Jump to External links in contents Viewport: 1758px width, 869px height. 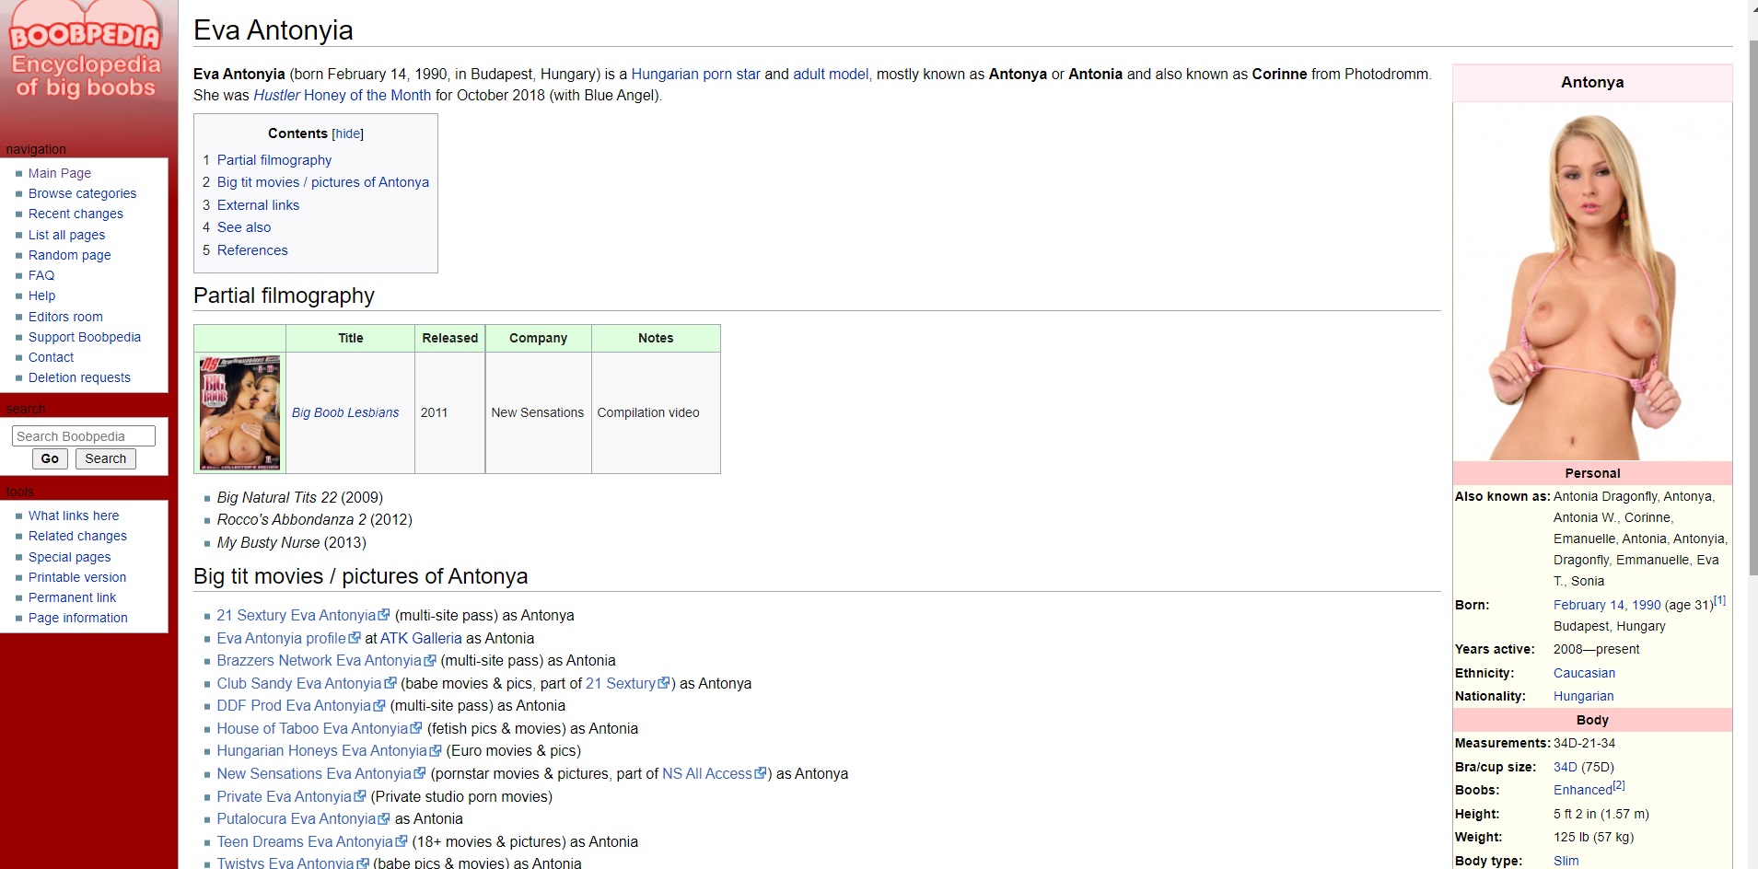click(x=258, y=205)
